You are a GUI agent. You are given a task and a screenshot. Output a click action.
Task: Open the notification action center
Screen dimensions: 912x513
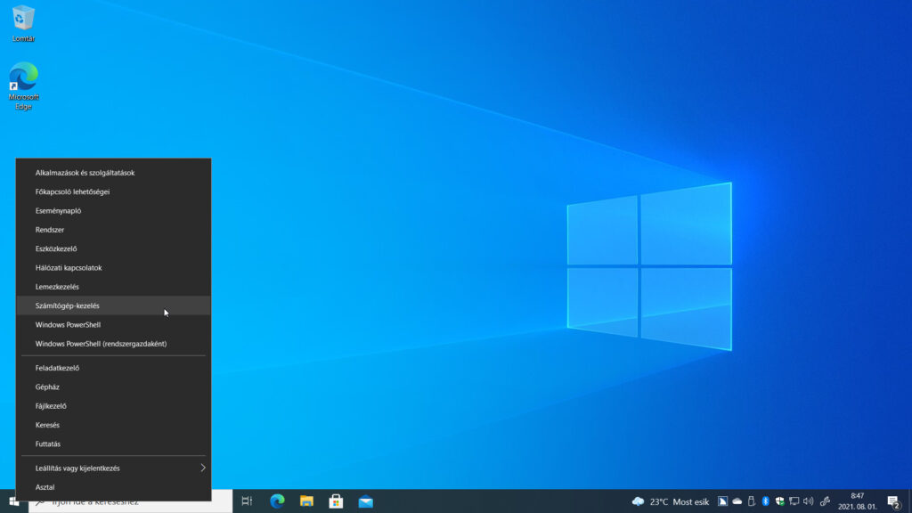894,501
